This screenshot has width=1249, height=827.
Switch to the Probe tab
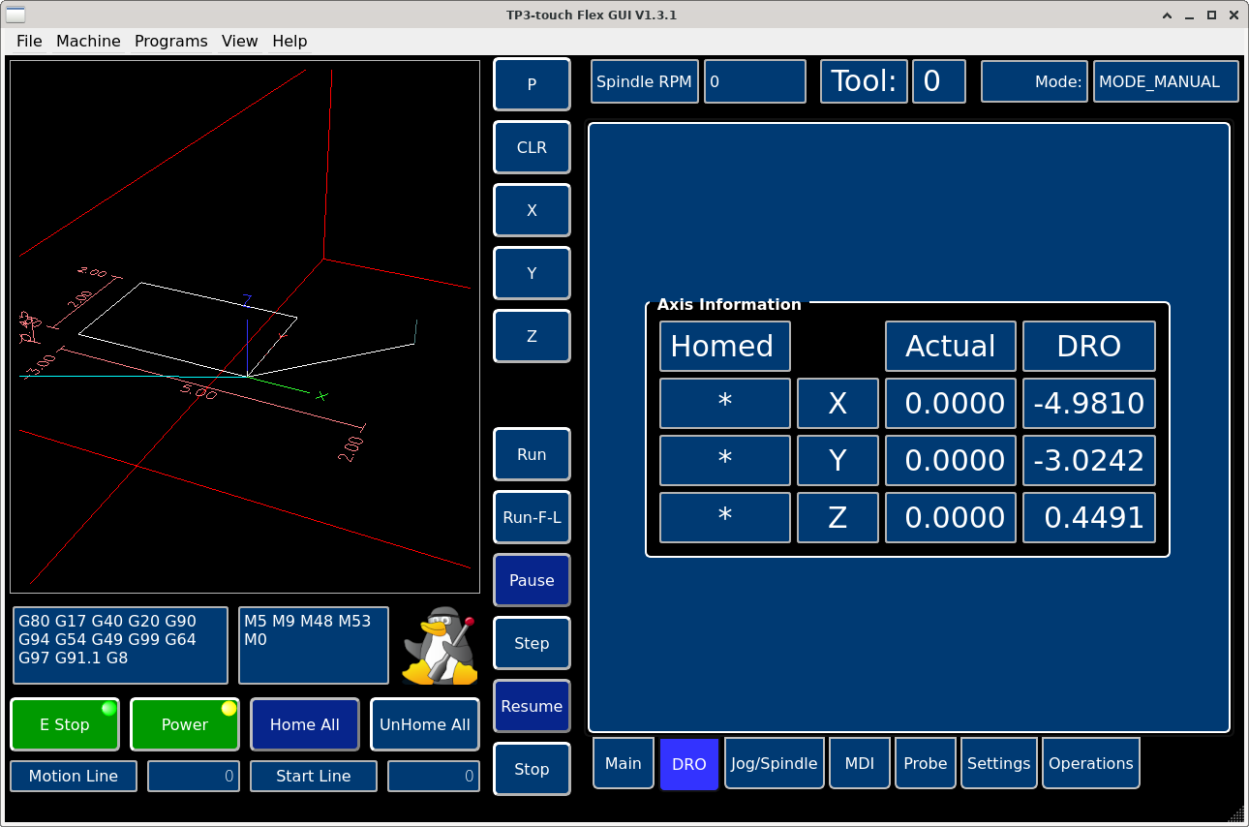[x=925, y=763]
